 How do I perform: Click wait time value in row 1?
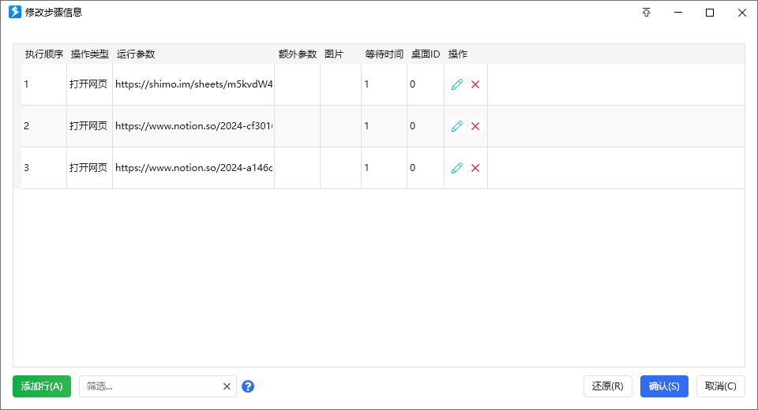click(x=384, y=84)
